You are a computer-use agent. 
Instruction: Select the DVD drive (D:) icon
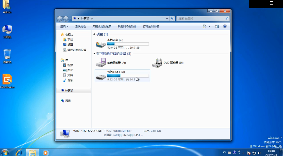157,63
